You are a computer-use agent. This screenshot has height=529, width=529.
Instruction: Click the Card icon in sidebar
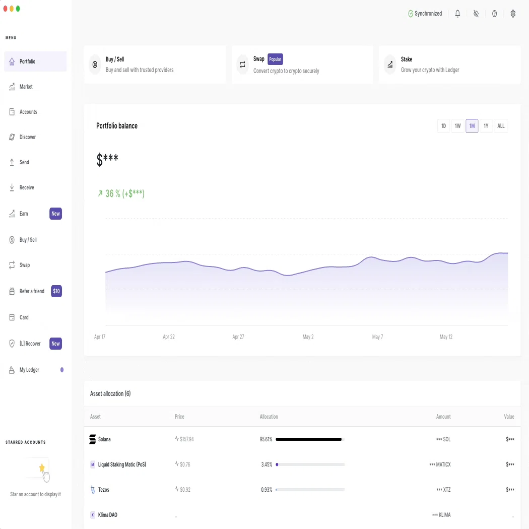[12, 317]
